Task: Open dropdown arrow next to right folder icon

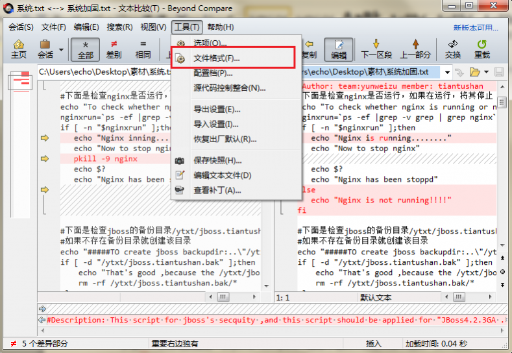Action: point(486,72)
